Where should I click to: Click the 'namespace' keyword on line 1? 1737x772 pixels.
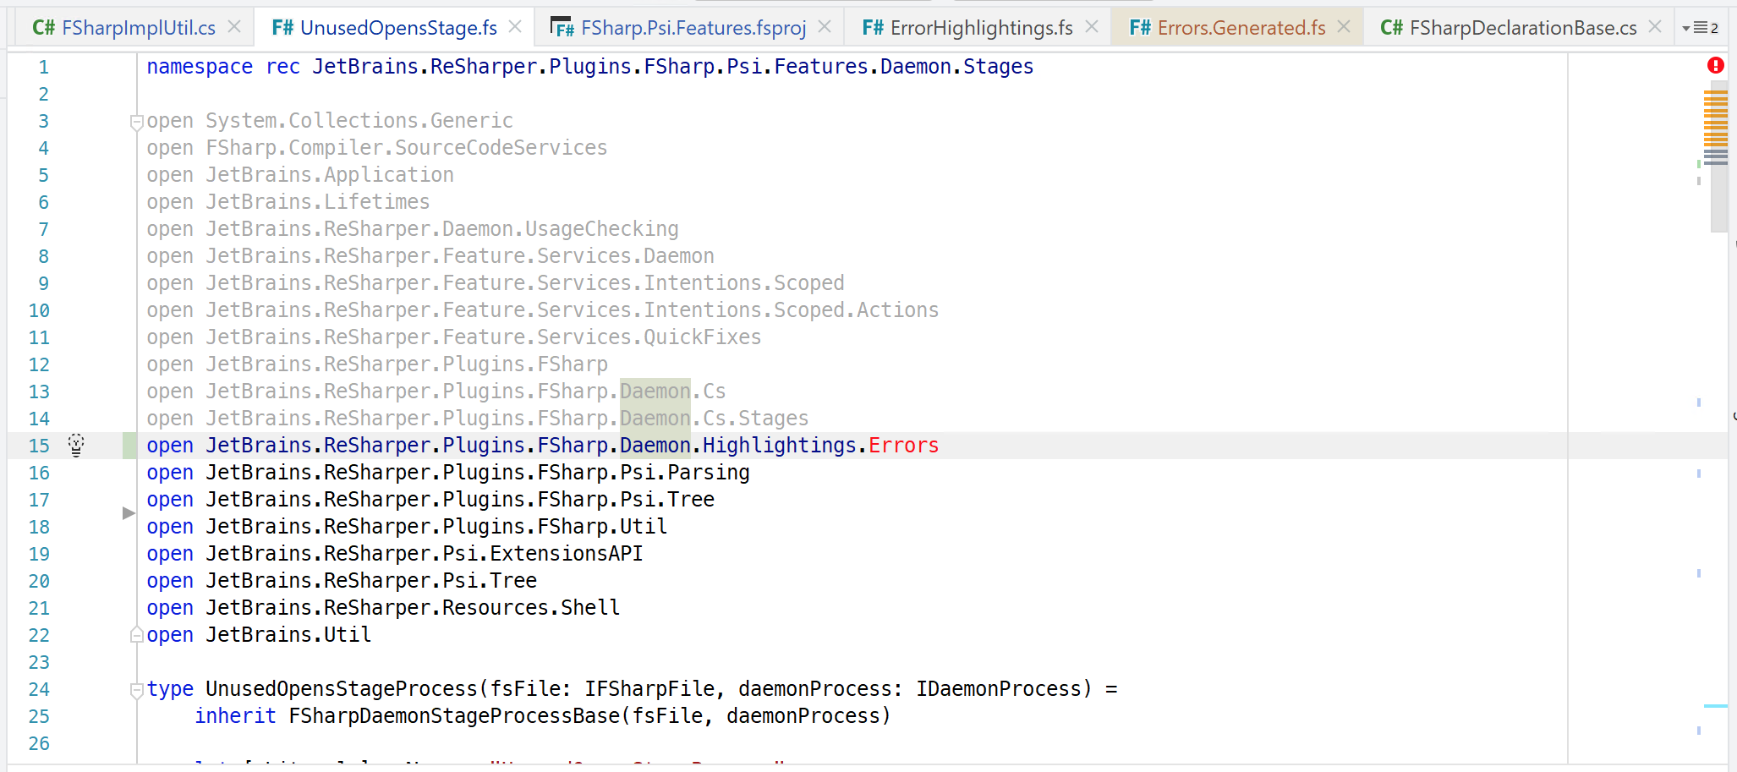(200, 67)
